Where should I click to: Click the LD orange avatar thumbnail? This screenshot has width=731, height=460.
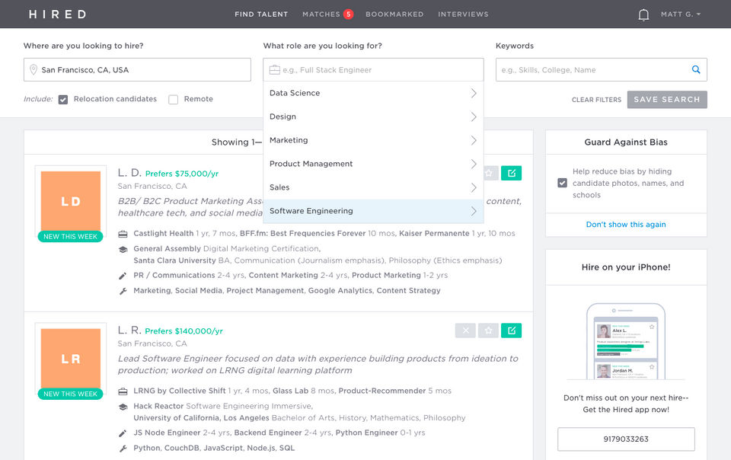click(71, 201)
